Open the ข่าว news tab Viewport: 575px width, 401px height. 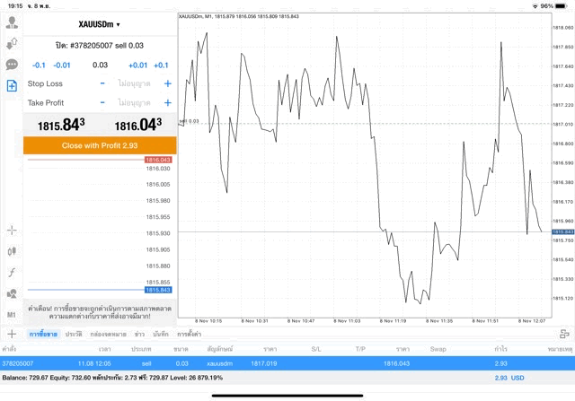[x=138, y=334]
